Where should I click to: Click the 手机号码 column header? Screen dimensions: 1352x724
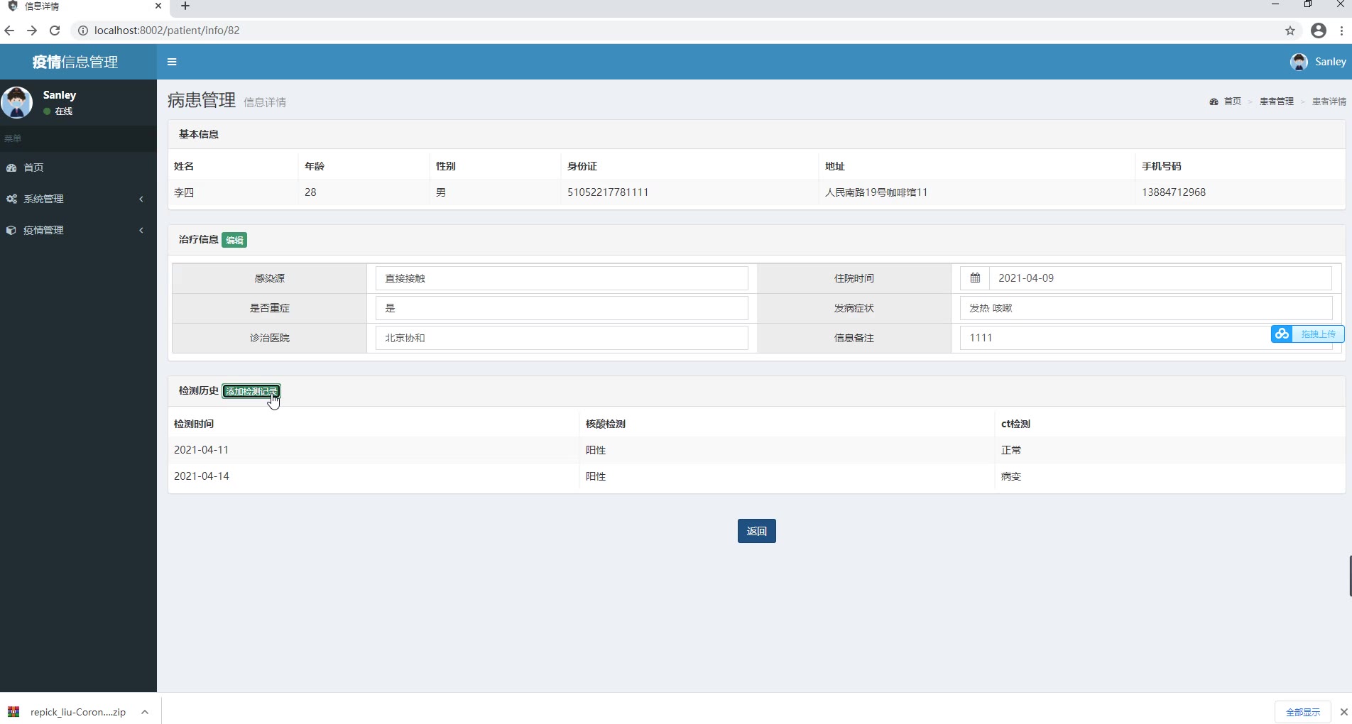pos(1161,166)
